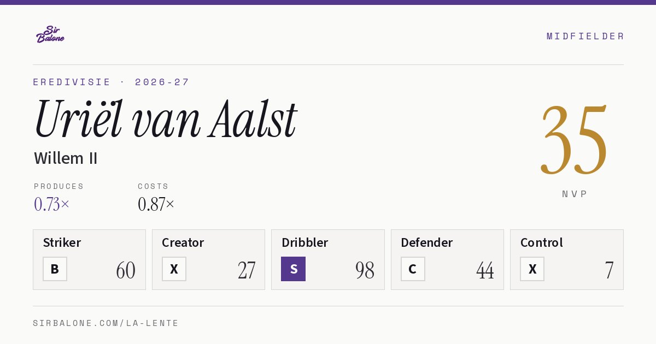Click the Willem II club name

click(66, 158)
